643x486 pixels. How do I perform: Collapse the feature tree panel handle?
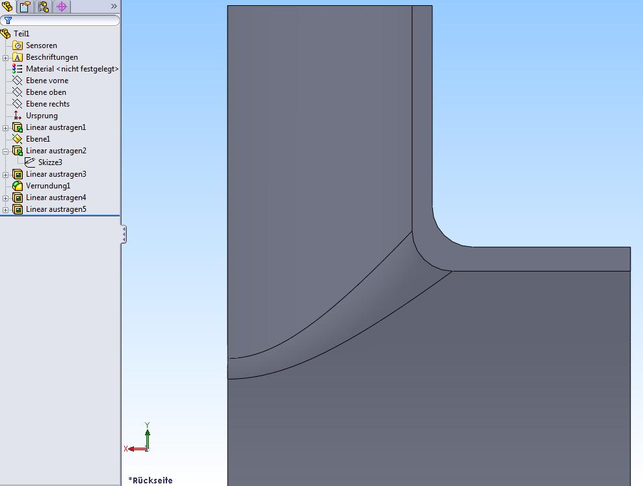[124, 235]
